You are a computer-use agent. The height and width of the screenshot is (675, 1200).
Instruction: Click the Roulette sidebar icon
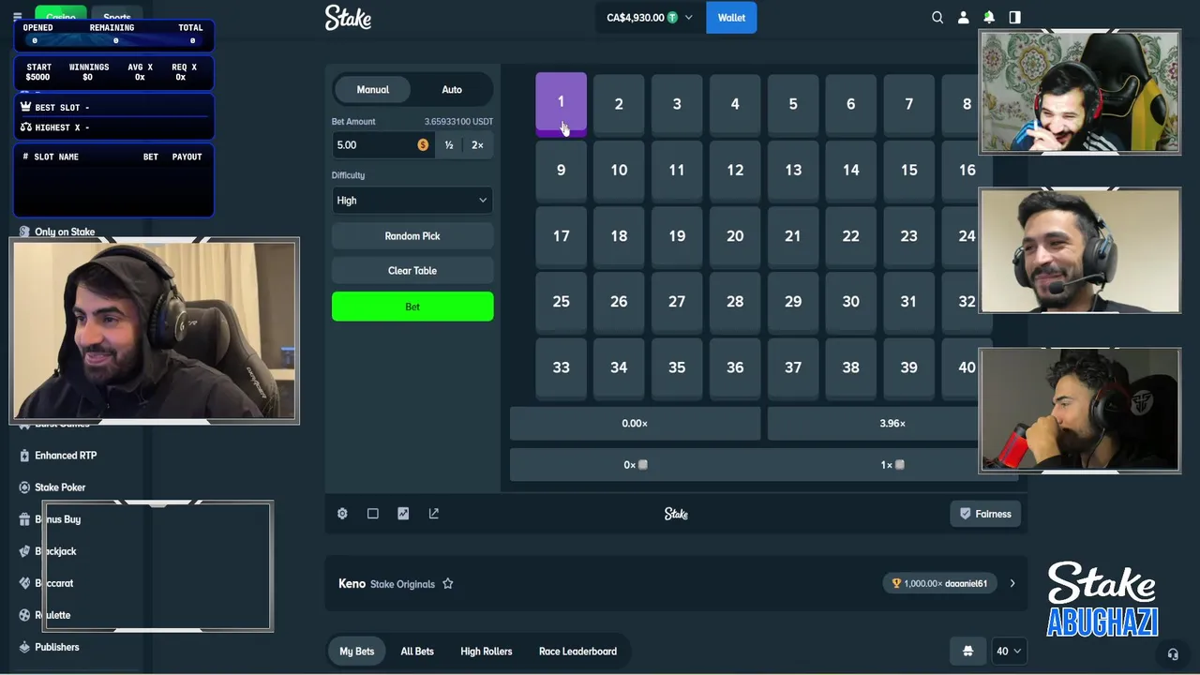(25, 615)
